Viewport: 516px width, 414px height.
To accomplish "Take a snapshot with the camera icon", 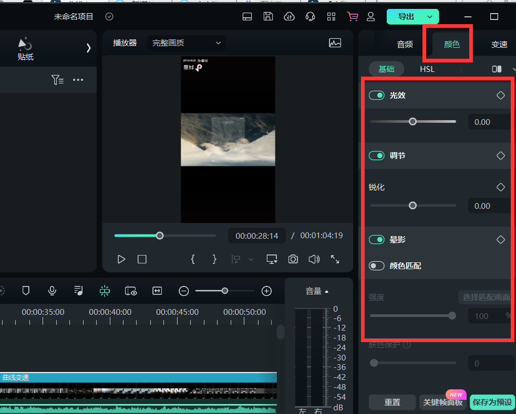I will pos(293,259).
